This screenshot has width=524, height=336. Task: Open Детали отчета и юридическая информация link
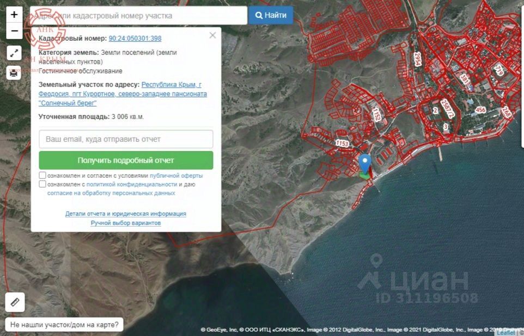(126, 214)
